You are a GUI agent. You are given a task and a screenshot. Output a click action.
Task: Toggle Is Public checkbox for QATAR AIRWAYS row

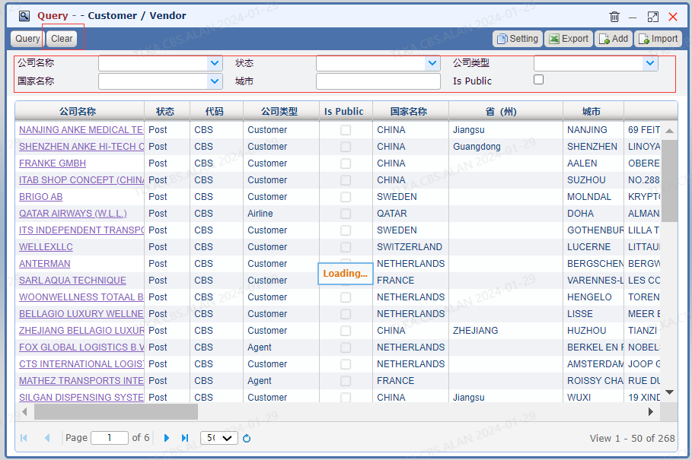tap(346, 214)
